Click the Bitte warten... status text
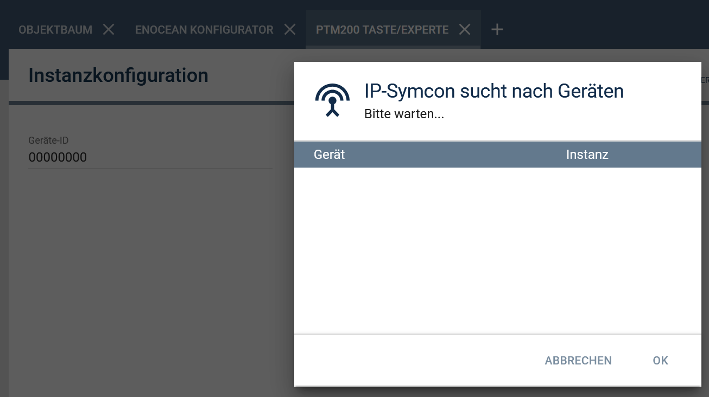This screenshot has height=397, width=709. point(404,114)
